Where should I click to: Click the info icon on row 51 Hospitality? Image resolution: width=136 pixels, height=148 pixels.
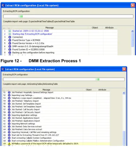click(9, 92)
